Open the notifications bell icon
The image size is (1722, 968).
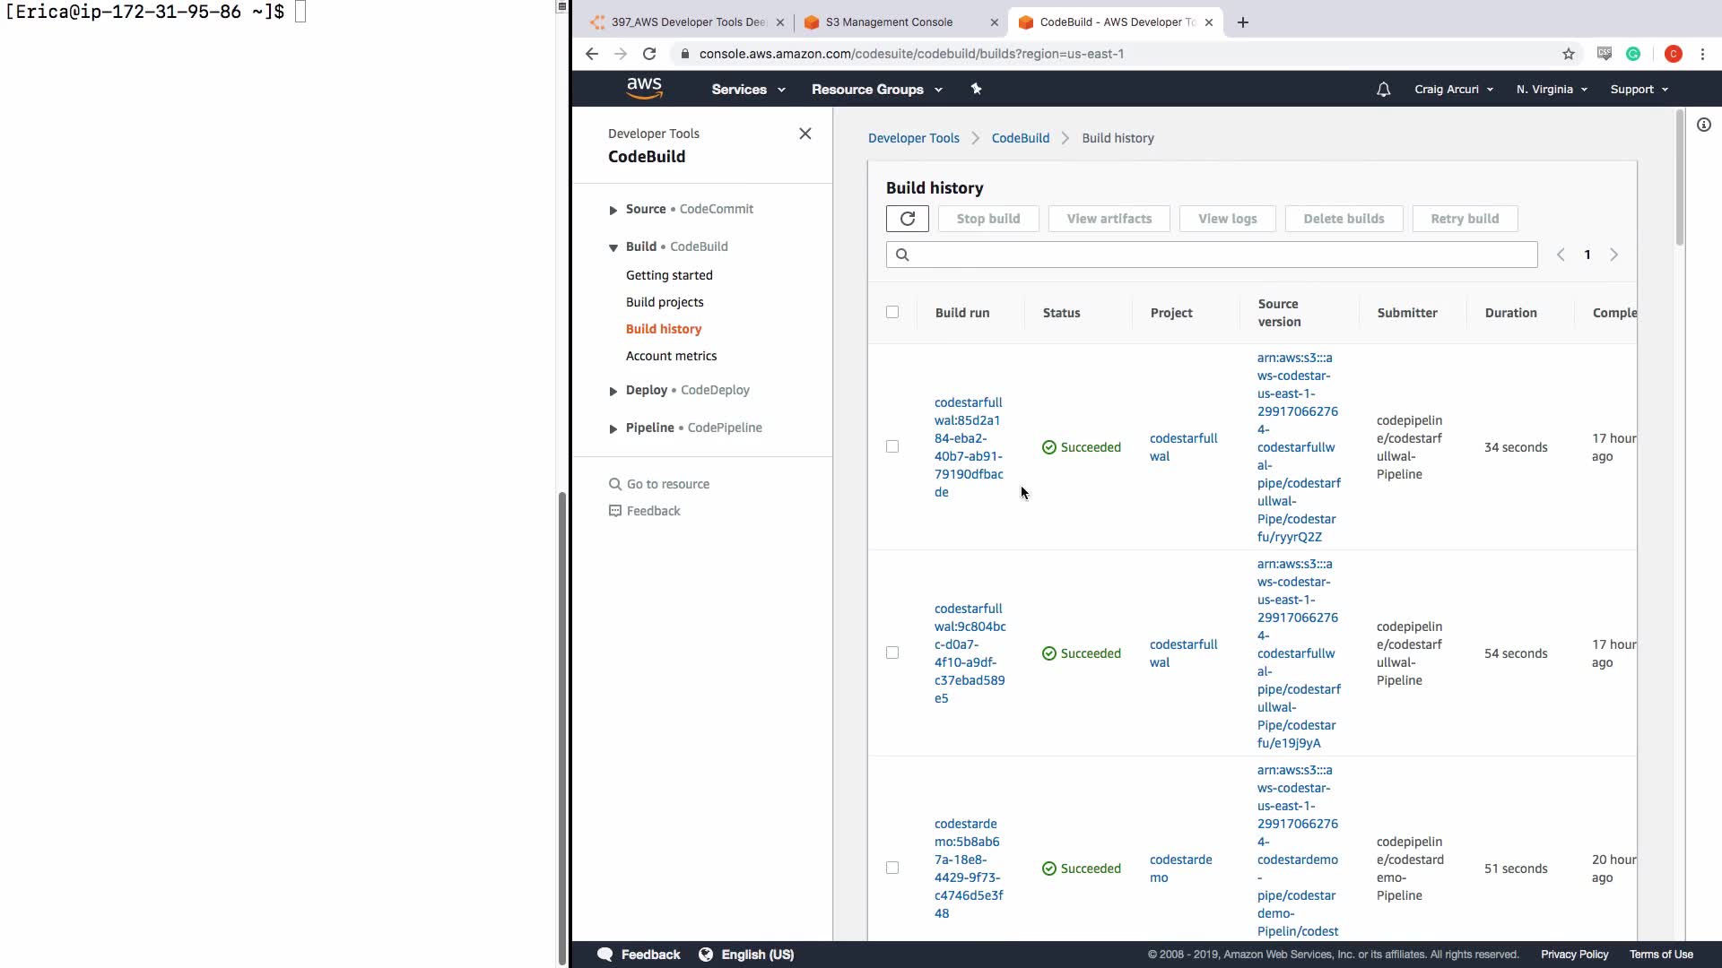(1383, 90)
